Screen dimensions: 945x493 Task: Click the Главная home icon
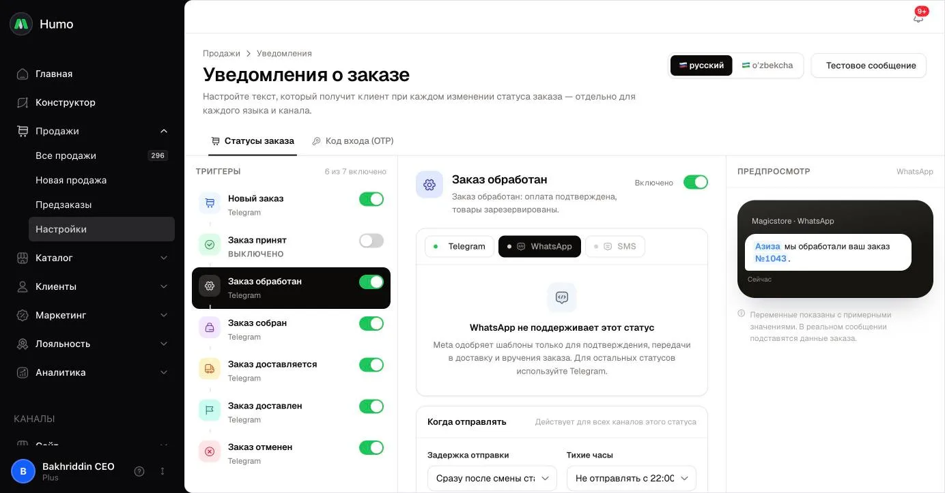point(23,74)
